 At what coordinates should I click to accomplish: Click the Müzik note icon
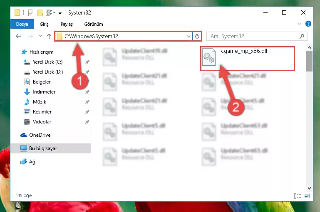[27, 102]
